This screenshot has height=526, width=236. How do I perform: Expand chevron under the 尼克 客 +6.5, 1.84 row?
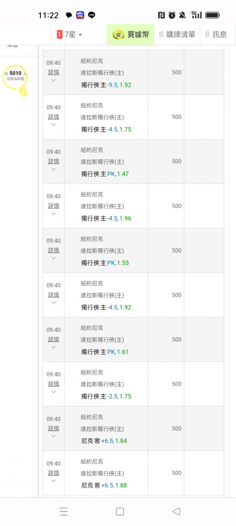point(53,436)
